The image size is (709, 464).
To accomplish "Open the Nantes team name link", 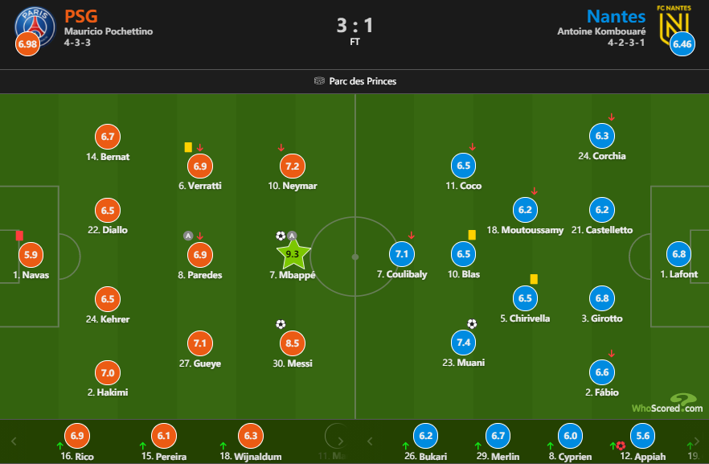I will (616, 15).
